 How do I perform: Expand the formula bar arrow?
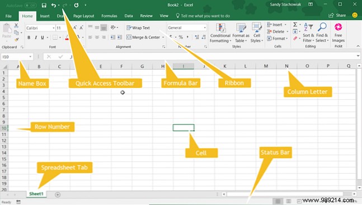pos(358,56)
